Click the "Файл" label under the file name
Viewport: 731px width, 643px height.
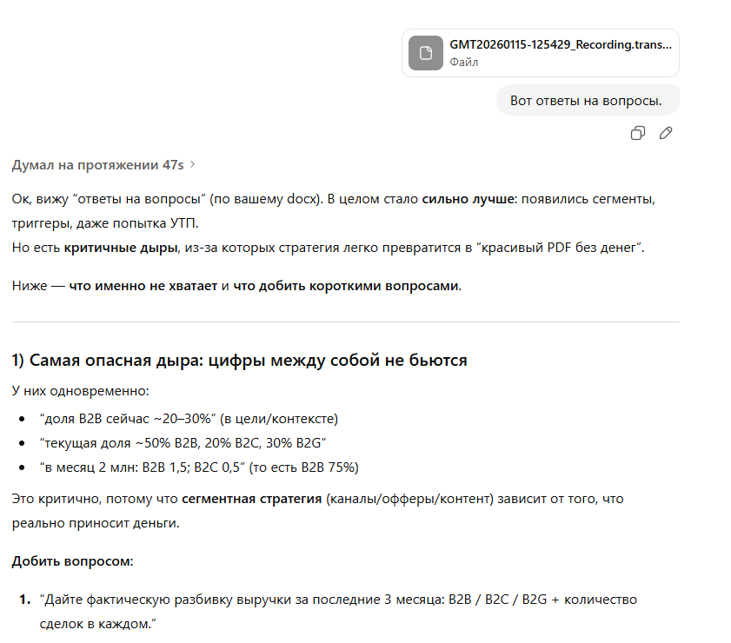463,63
